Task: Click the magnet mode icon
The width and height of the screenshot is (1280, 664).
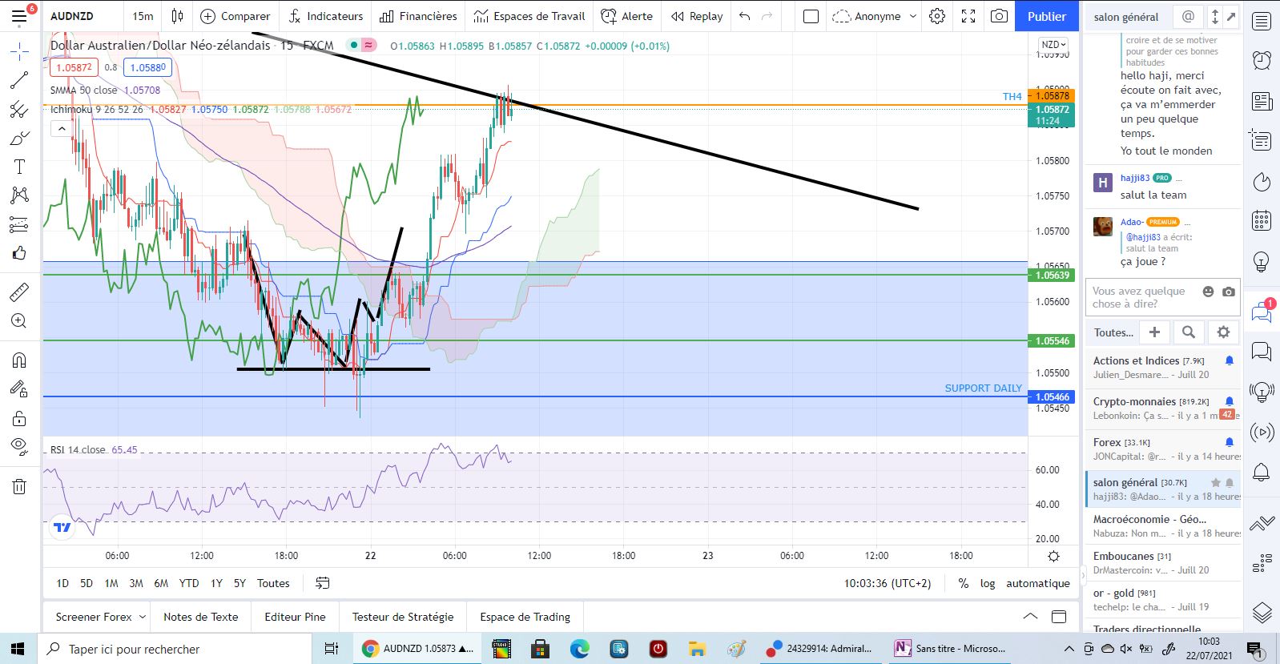Action: click(x=19, y=360)
